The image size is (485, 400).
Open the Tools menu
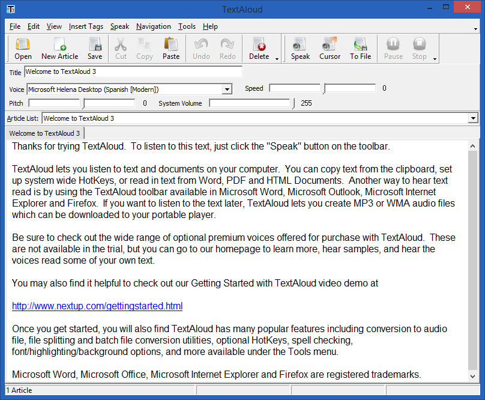click(187, 26)
